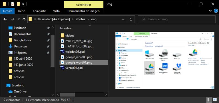Open the Compartir ribbon tab
219x103 pixels.
click(x=39, y=11)
